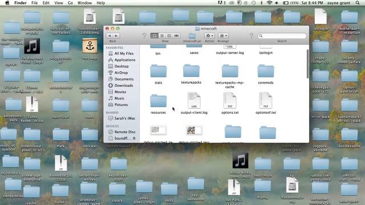Select the bin folder label
Image resolution: width=365 pixels, height=205 pixels.
(158, 53)
